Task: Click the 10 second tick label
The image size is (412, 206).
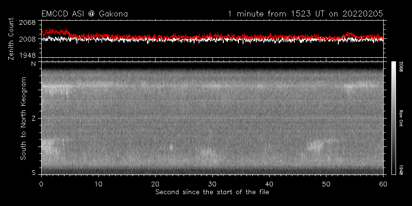Action: coord(98,184)
